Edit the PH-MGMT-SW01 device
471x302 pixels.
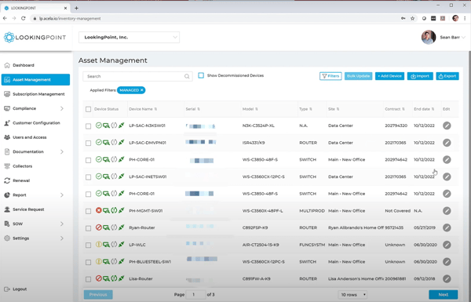447,211
